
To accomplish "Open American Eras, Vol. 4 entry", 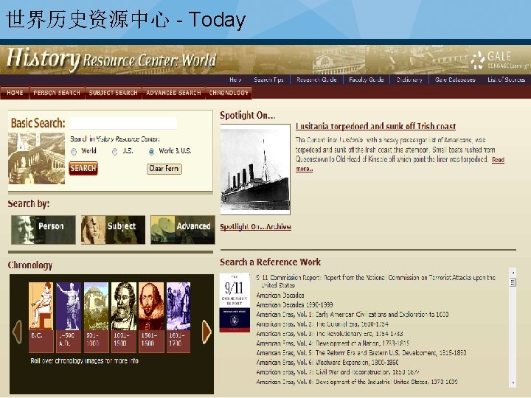I will [x=333, y=343].
